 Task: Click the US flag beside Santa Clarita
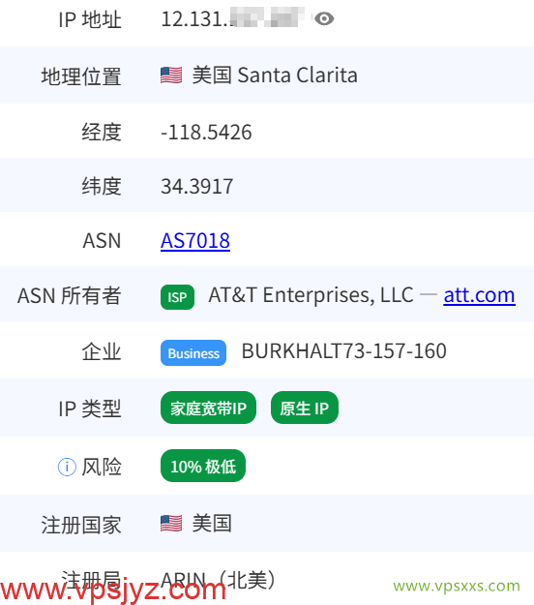pyautogui.click(x=171, y=76)
